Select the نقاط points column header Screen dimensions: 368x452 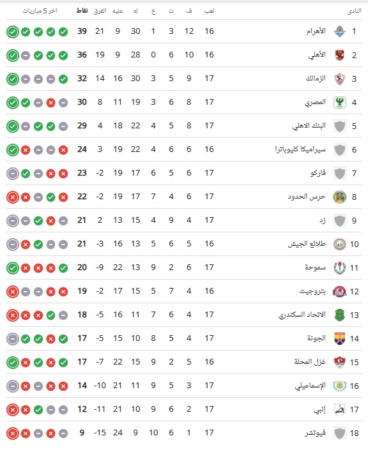(82, 11)
